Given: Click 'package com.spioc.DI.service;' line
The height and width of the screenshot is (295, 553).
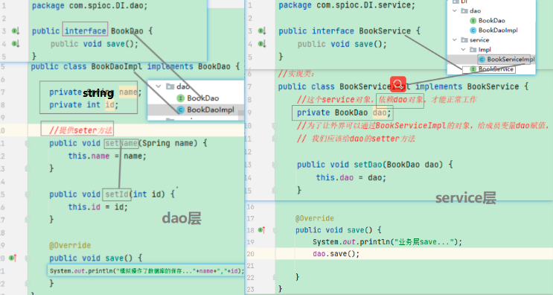Looking at the screenshot, I should pyautogui.click(x=347, y=5).
